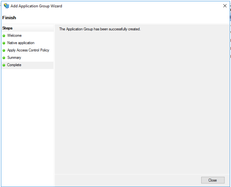Click the green dot beside Summary
Screen dimensions: 231x187
[x=4, y=58]
